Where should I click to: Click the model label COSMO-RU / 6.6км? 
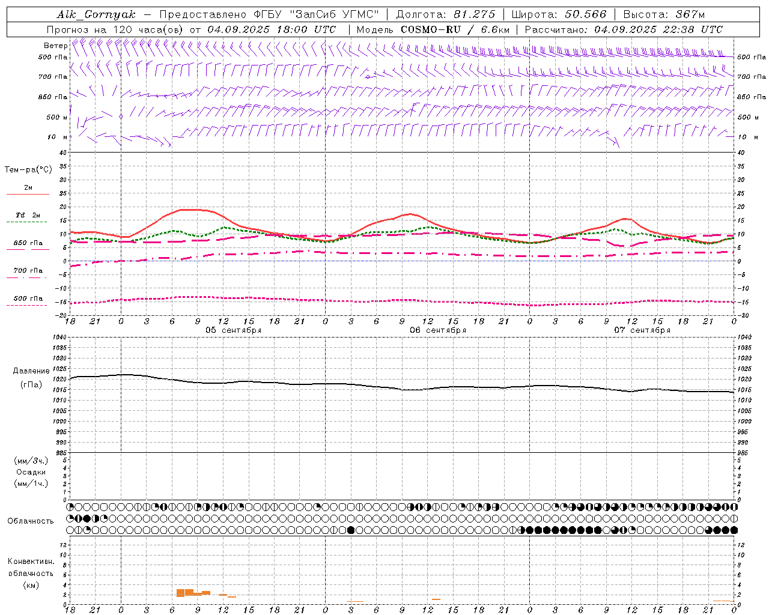pos(455,29)
